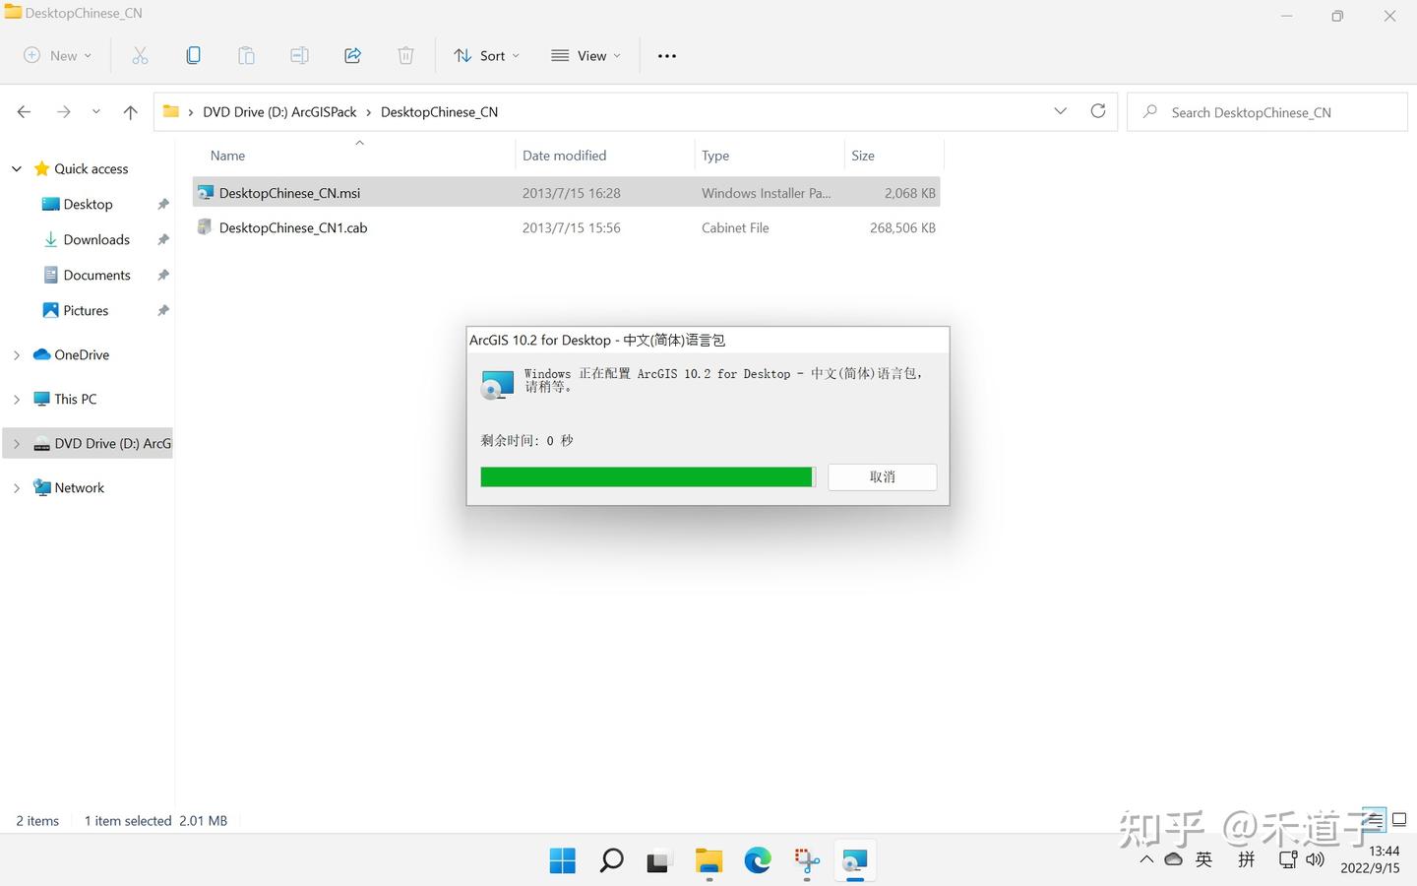Click the Windows Installer Pa... type cell

point(766,194)
